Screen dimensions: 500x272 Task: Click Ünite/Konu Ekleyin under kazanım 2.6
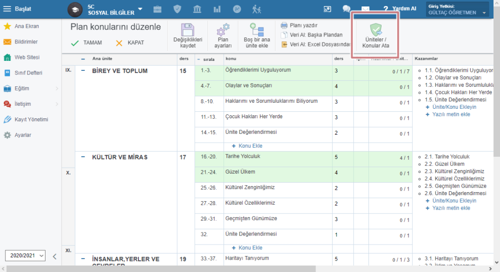tap(451, 201)
